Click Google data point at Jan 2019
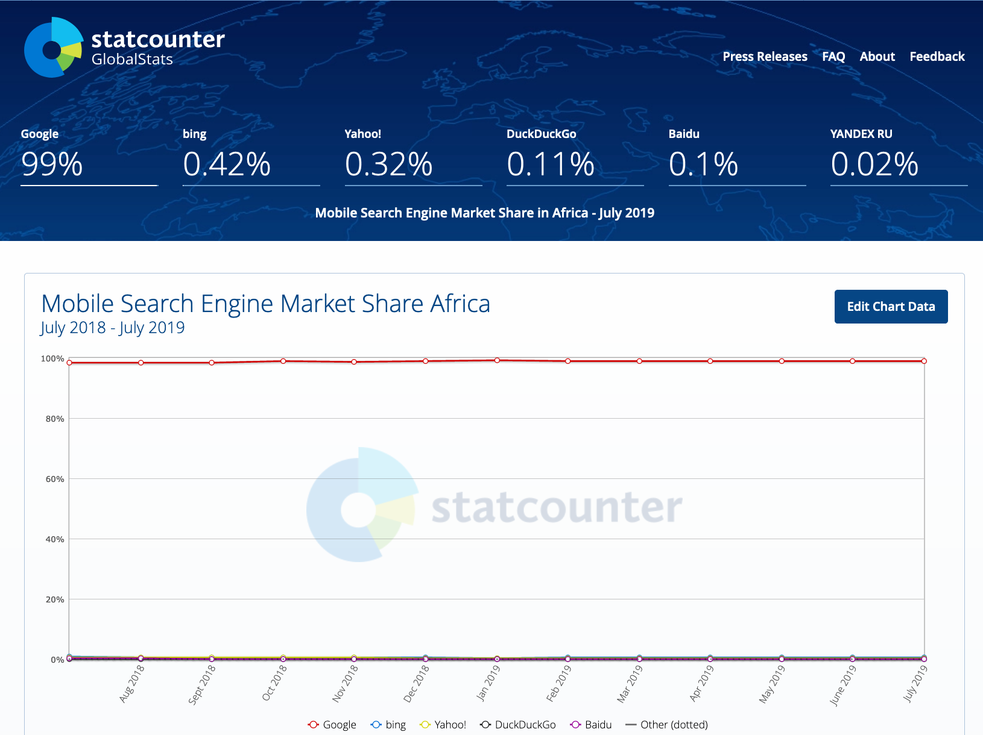Viewport: 983px width, 735px height. point(497,360)
